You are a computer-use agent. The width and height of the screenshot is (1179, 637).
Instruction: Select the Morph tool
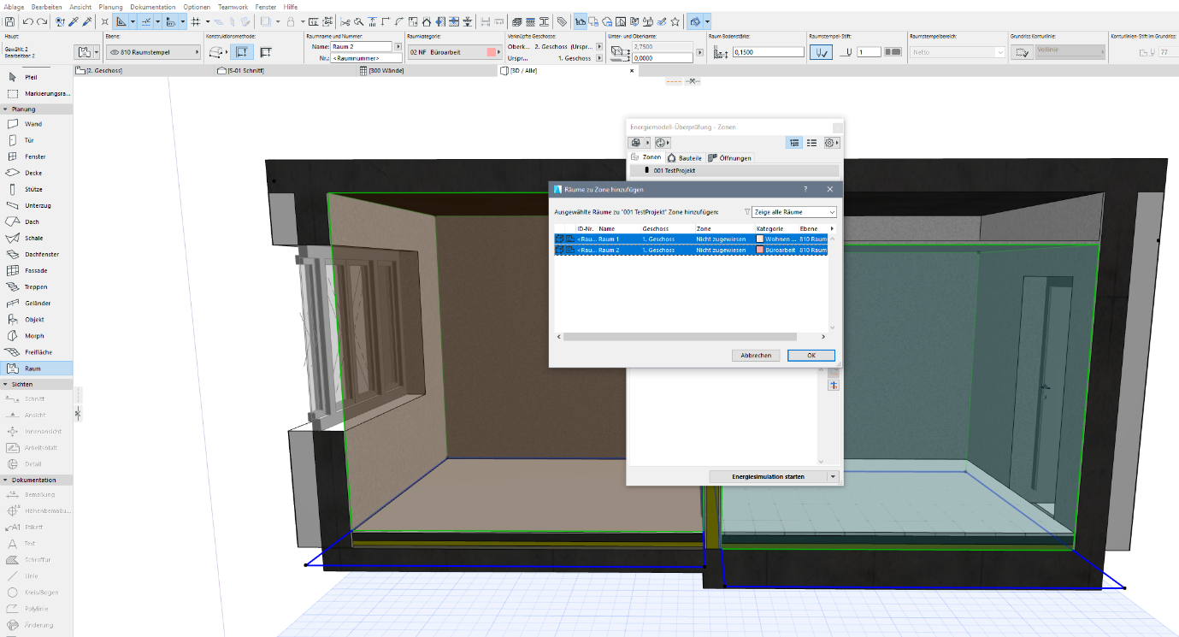click(x=33, y=336)
